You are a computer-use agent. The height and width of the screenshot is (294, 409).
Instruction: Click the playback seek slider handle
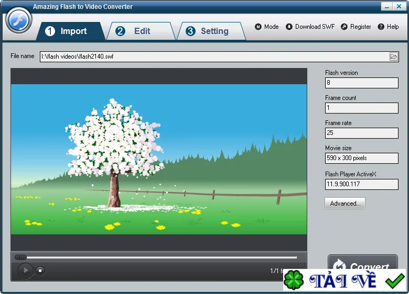(x=20, y=257)
